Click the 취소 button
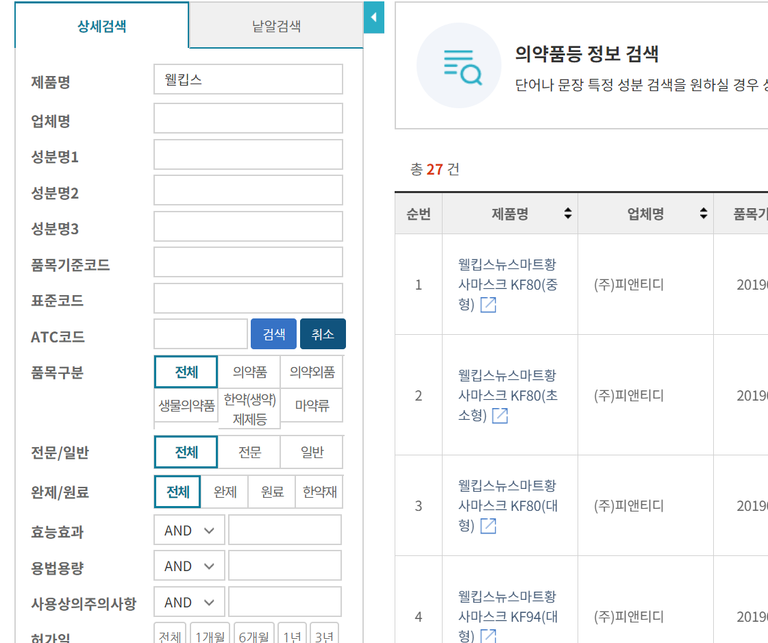Image resolution: width=768 pixels, height=643 pixels. point(323,334)
